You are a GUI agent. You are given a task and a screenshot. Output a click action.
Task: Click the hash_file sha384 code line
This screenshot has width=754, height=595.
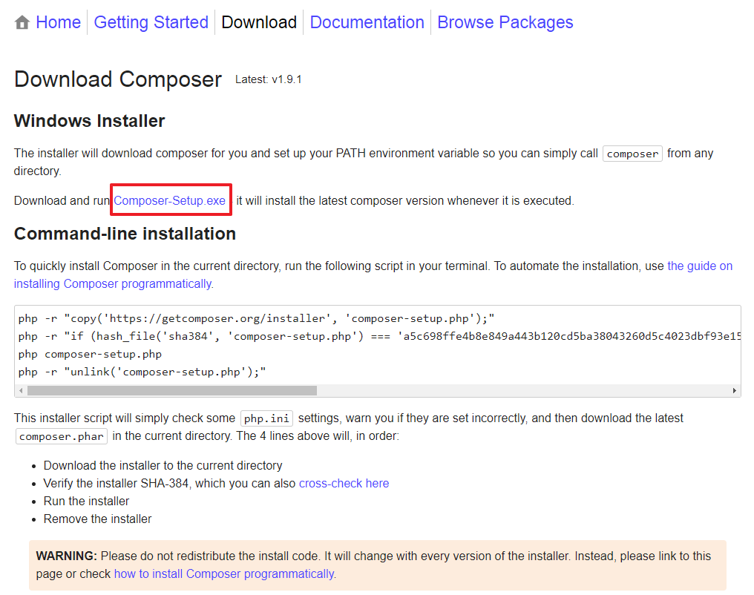pos(379,336)
